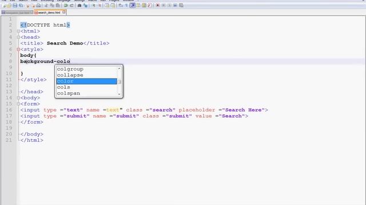The width and height of the screenshot is (366, 205).
Task: Click line number 9 in the margin
Action: pyautogui.click(x=10, y=67)
